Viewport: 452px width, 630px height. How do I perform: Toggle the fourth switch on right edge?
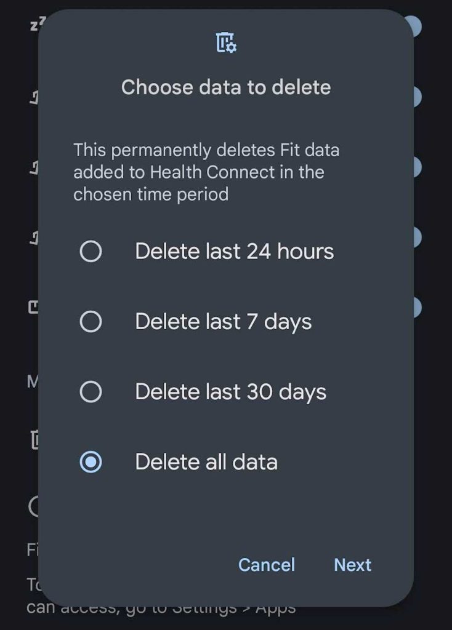pyautogui.click(x=416, y=237)
